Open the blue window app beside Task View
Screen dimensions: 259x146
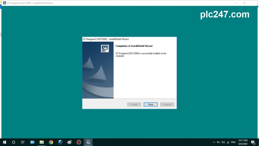(32, 142)
